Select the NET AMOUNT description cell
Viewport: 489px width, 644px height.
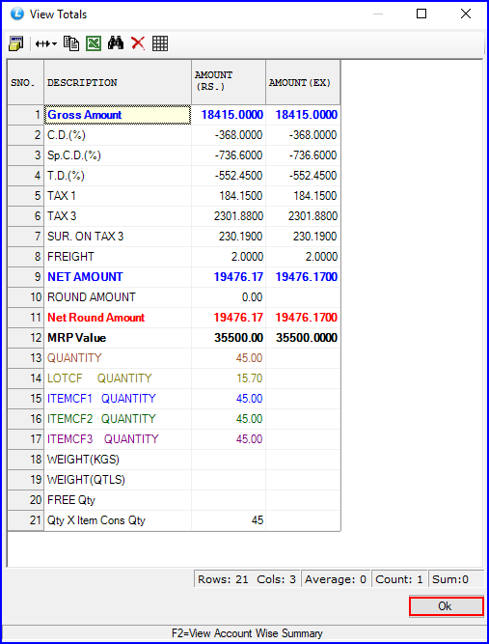pyautogui.click(x=118, y=277)
